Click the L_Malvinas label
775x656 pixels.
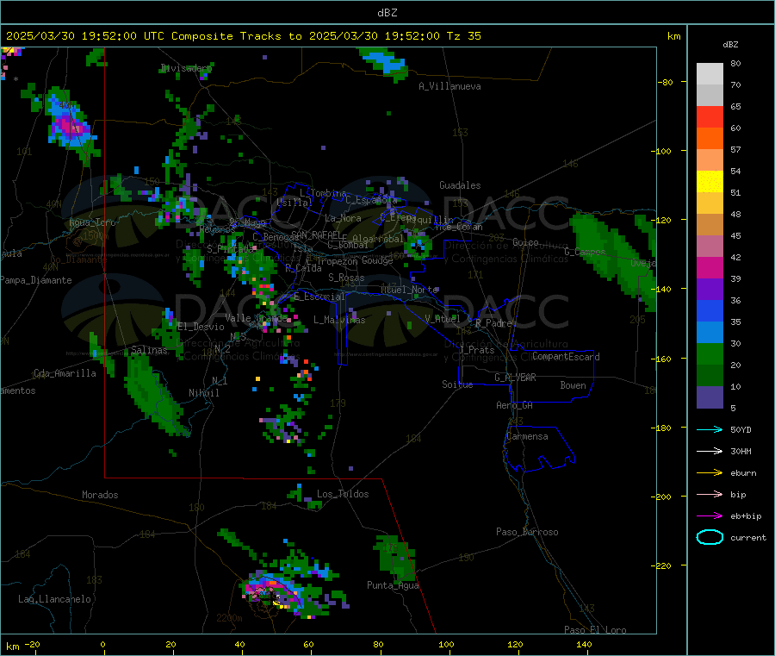click(339, 320)
